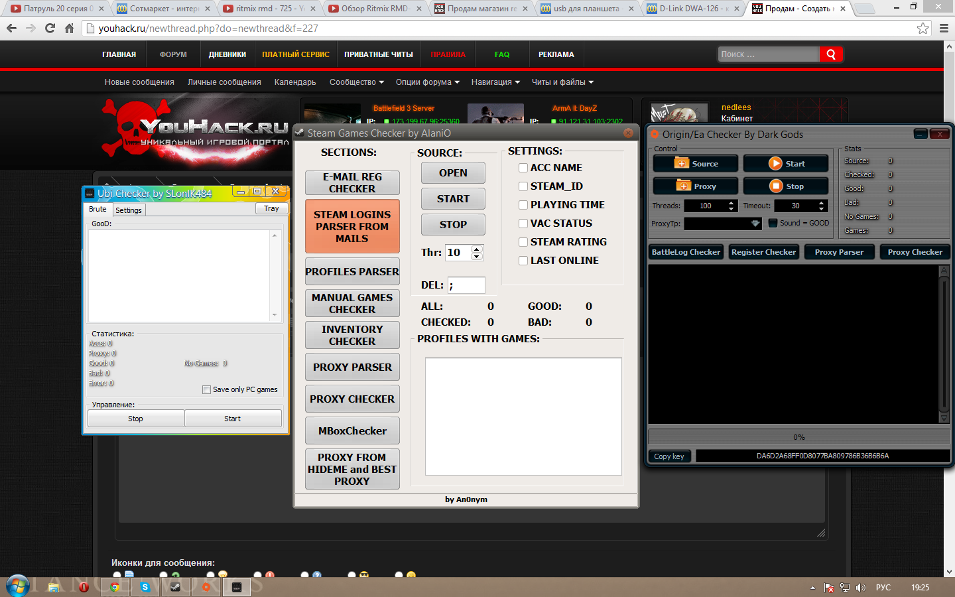The width and height of the screenshot is (955, 597).
Task: Click Stop in Origin/Ea Checker
Action: pyautogui.click(x=786, y=186)
